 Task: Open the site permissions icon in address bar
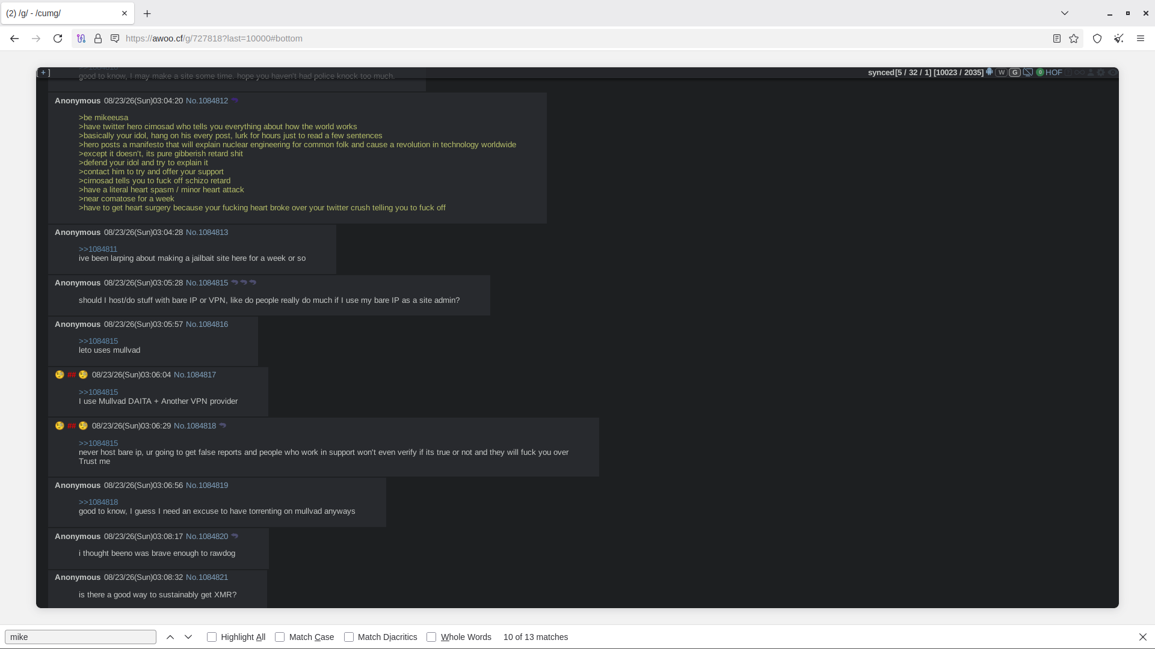[115, 38]
